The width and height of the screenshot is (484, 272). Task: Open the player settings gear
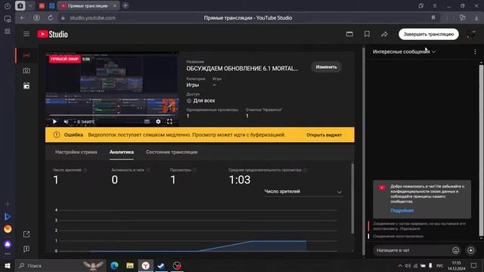pyautogui.click(x=158, y=122)
